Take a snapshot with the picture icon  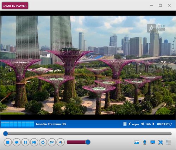pos(137,142)
